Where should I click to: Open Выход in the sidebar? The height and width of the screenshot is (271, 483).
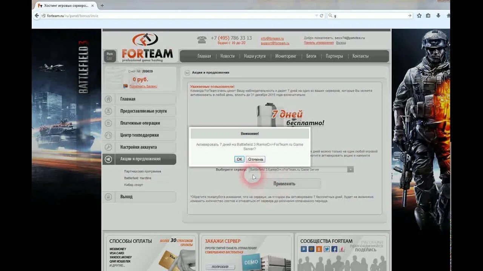click(139, 197)
